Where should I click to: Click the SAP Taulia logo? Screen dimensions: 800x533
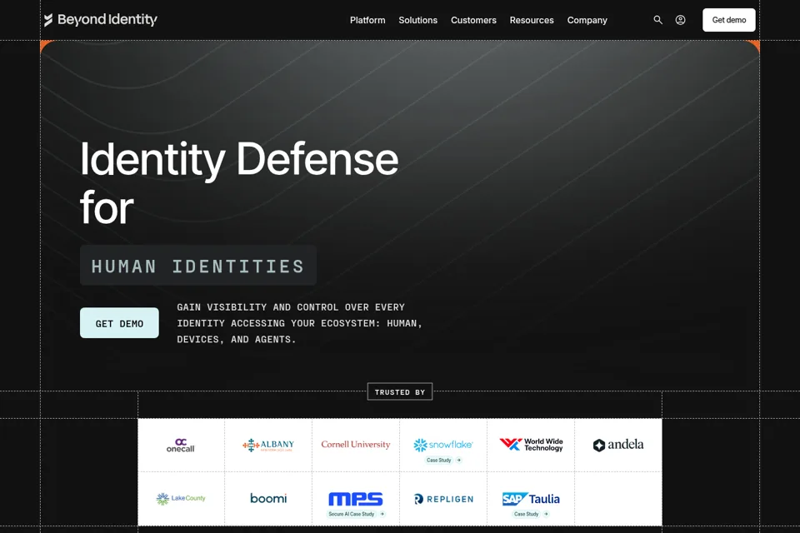pyautogui.click(x=531, y=499)
